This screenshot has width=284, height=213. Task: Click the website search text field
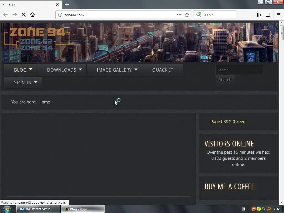tap(239, 70)
